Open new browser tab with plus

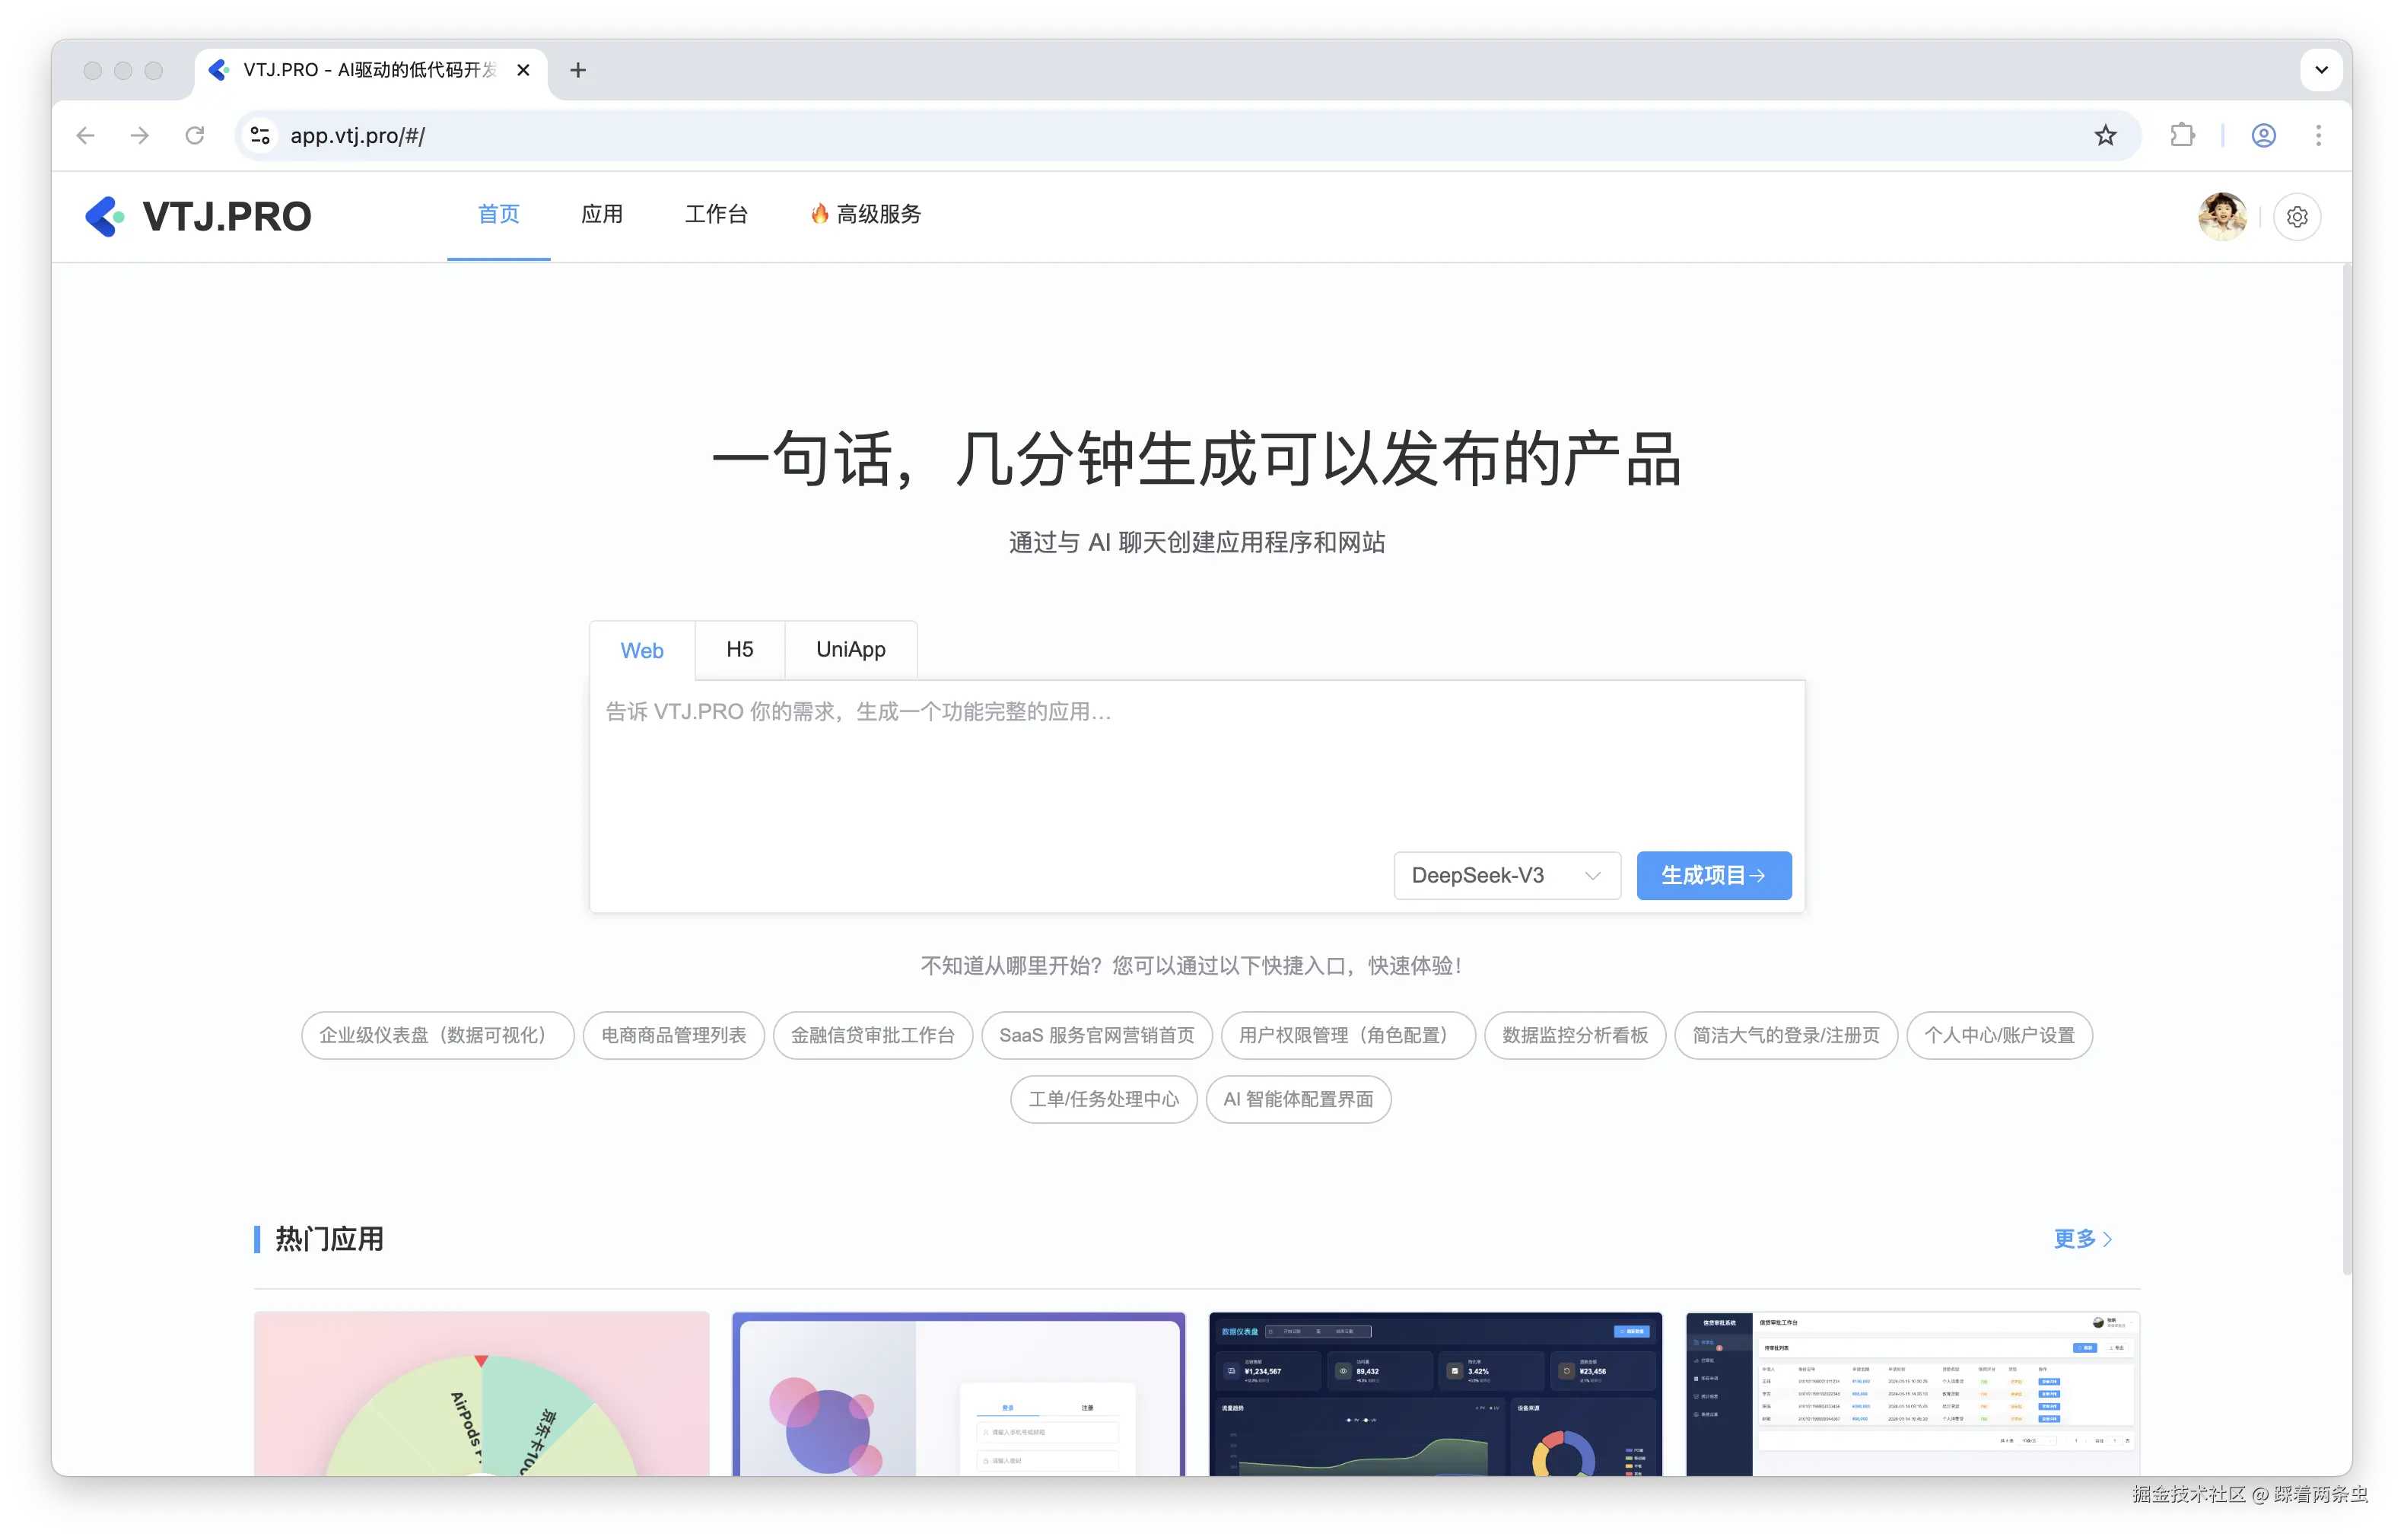(x=577, y=70)
